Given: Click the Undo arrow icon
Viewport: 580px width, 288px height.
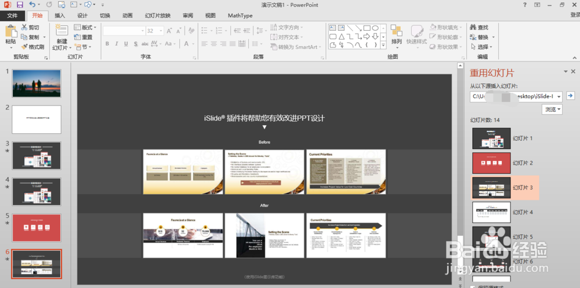Looking at the screenshot, I should (x=32, y=5).
